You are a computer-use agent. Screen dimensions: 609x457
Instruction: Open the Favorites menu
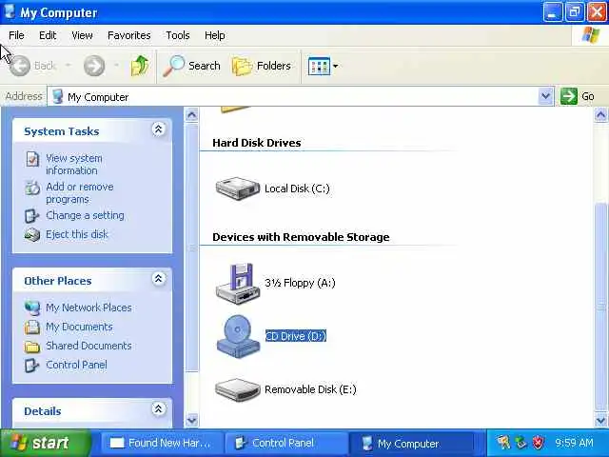129,35
